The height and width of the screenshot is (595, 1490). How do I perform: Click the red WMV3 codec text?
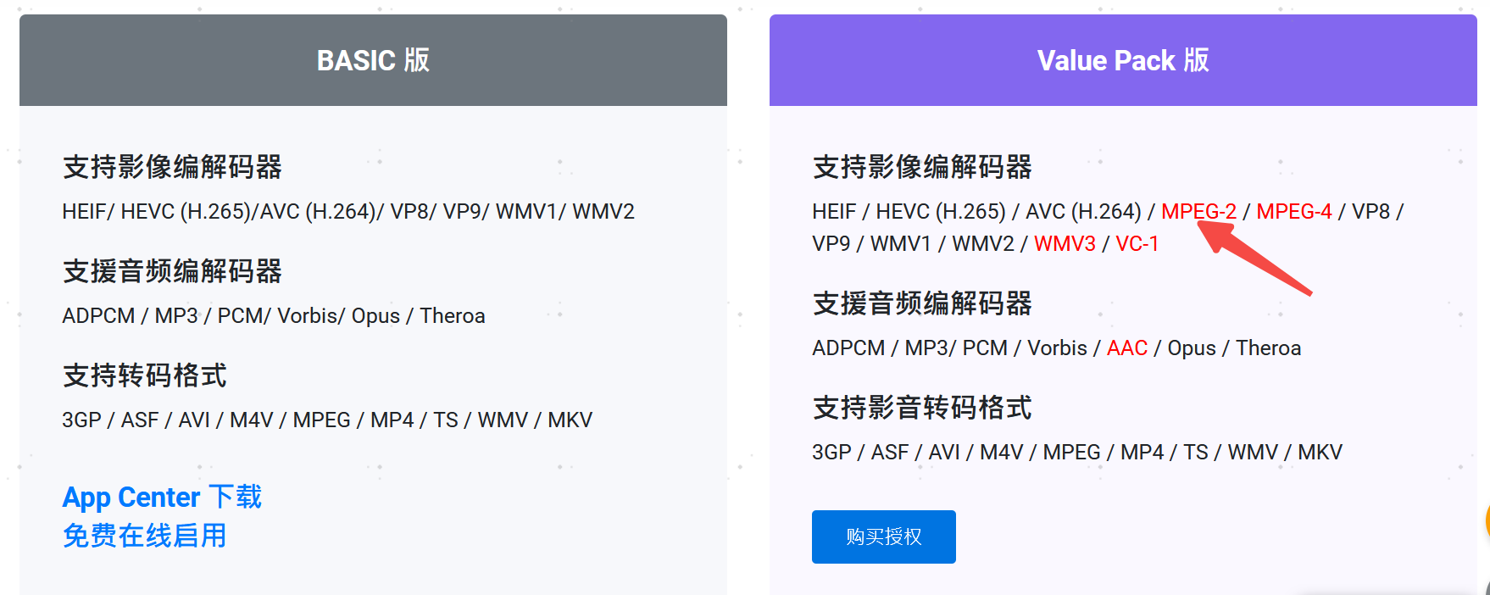[x=1065, y=244]
